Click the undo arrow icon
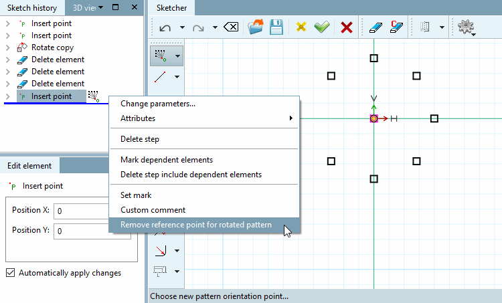The image size is (502, 303). point(165,28)
